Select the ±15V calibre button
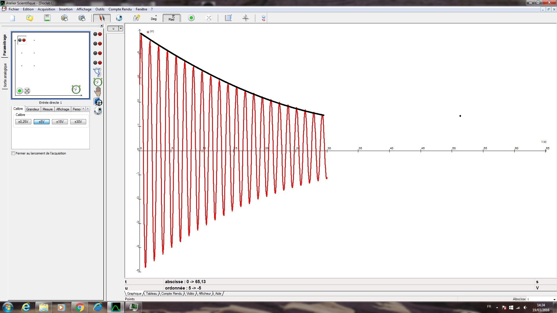 tap(60, 122)
